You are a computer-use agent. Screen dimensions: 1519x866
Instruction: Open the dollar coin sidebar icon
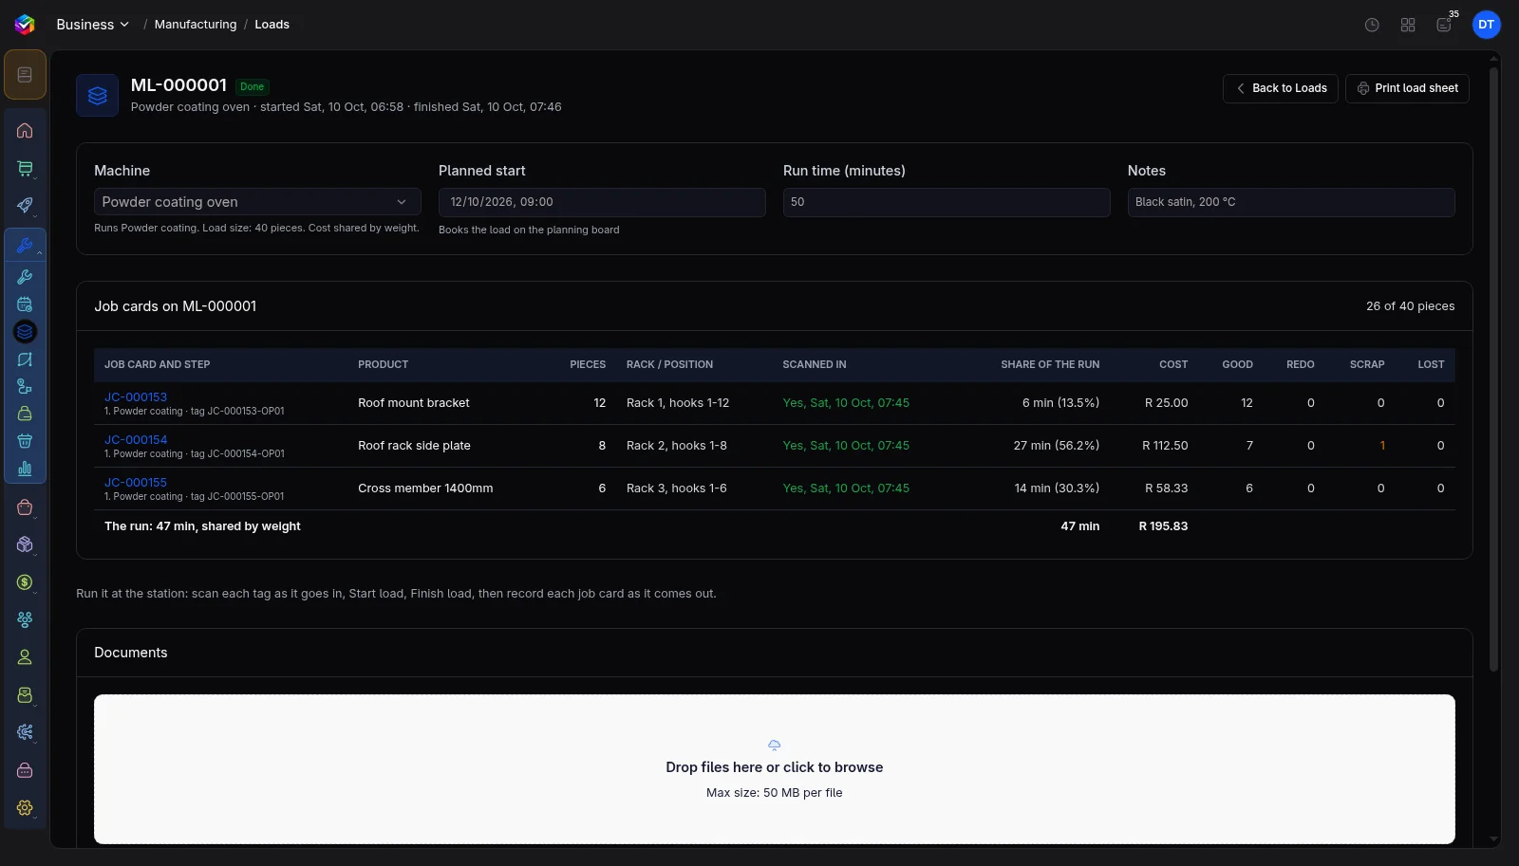25,582
